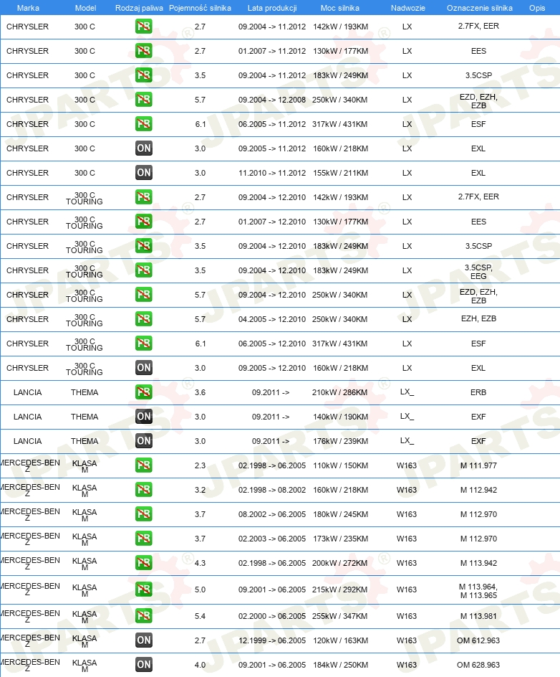Click ON diesel icon in 300 C 155kW row
The image size is (560, 677).
[x=143, y=173]
